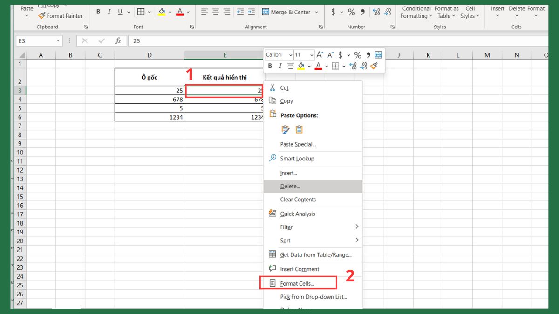
Task: Click the Insert Function fx button
Action: coord(118,41)
